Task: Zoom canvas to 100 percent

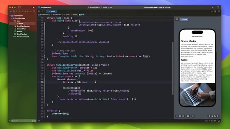Action: (x=212, y=116)
